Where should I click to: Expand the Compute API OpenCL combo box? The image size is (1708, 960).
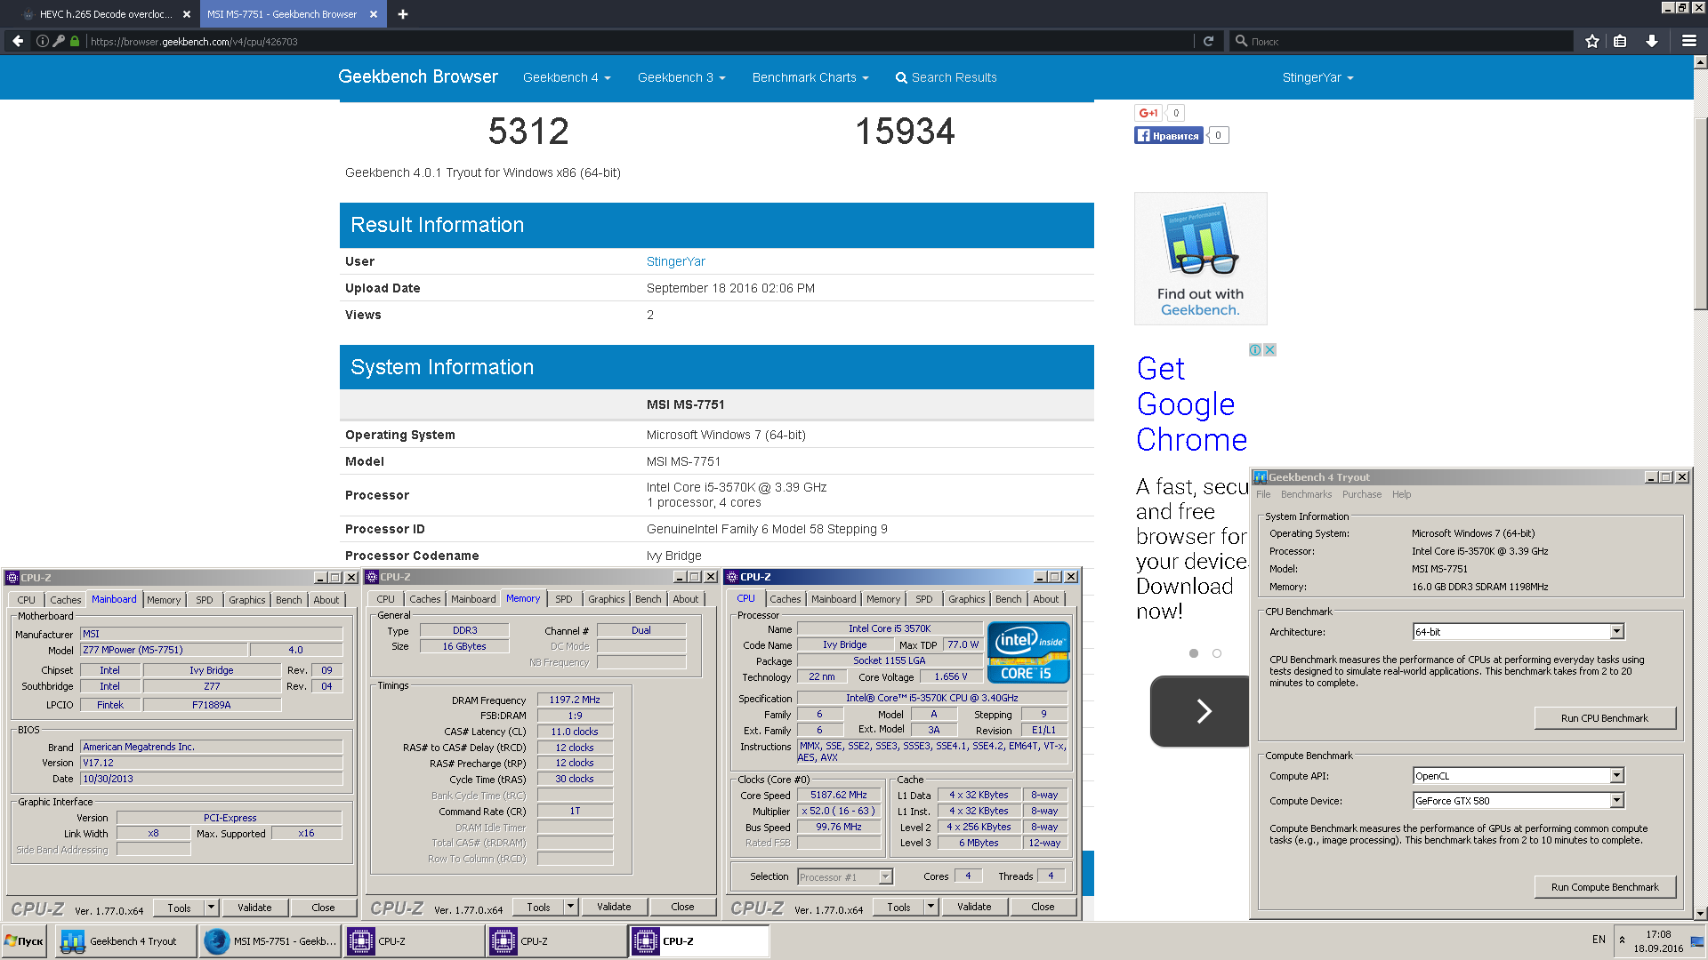(x=1616, y=776)
